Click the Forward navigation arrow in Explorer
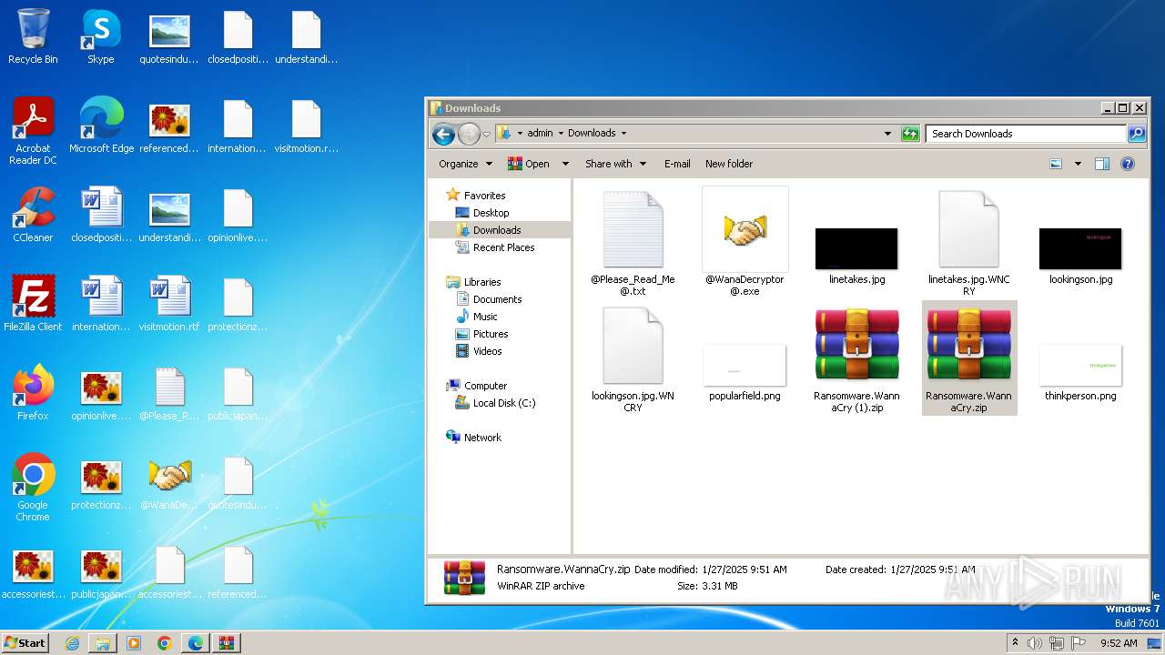Viewport: 1165px width, 655px height. tap(469, 134)
